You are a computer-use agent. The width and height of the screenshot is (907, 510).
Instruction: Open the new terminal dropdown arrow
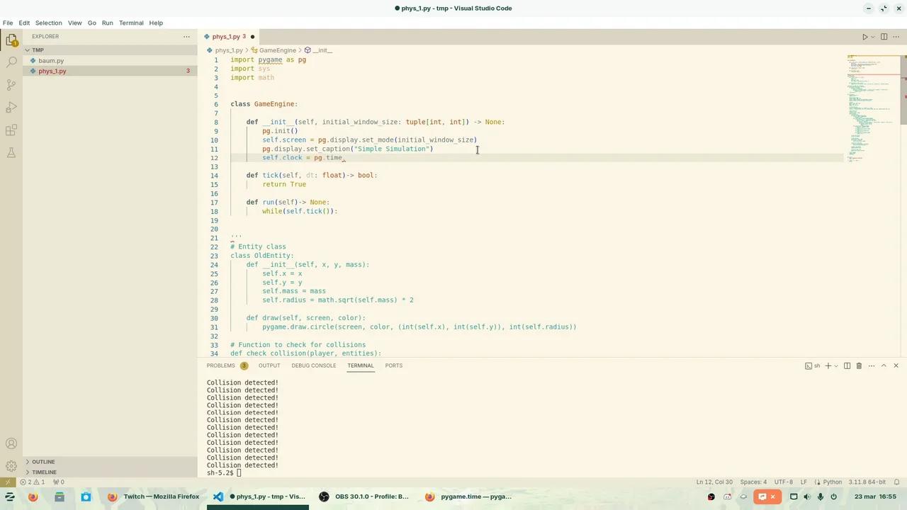tap(836, 365)
